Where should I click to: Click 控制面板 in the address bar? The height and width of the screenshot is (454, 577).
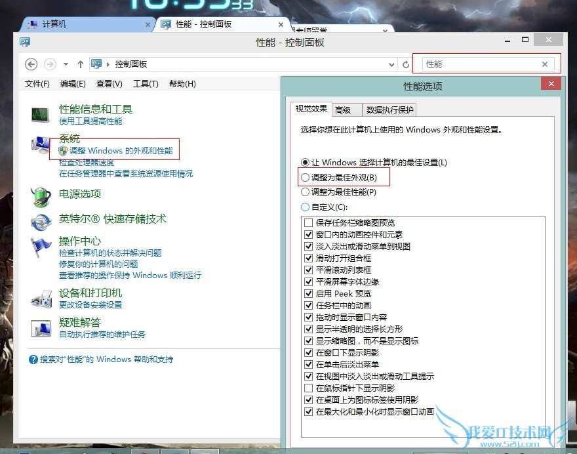131,64
